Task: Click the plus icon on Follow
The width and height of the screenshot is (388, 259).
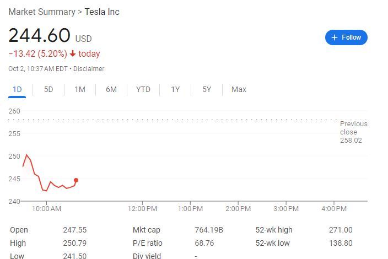Action: [334, 37]
